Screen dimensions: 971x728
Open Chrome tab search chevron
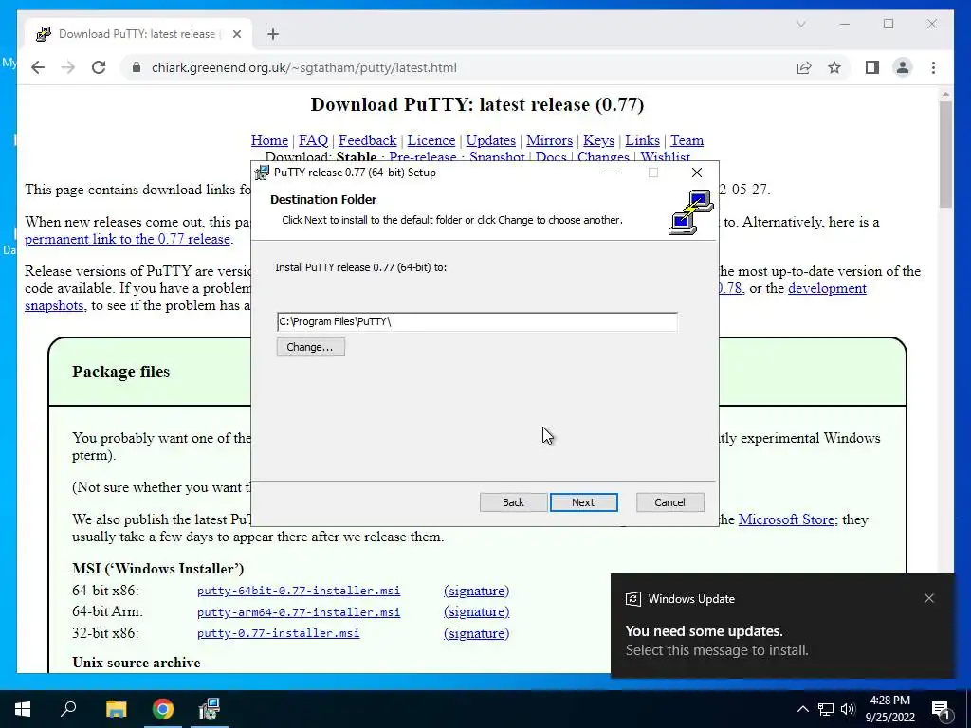pos(800,24)
